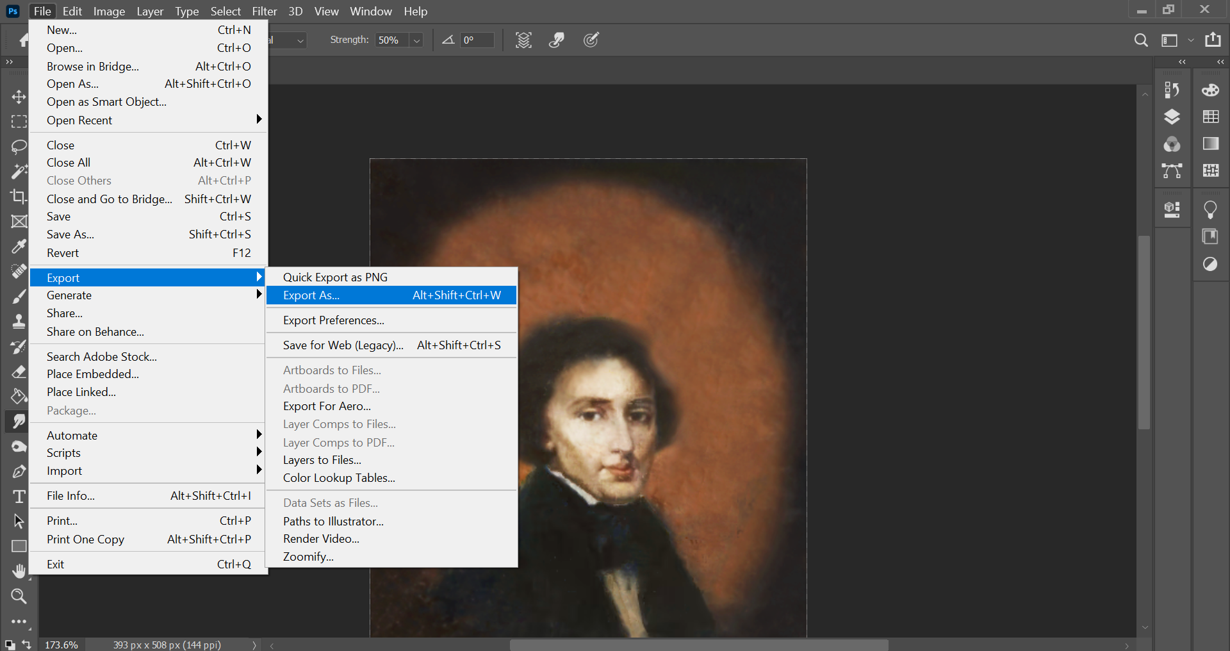The image size is (1230, 651).
Task: Click the 173.6% zoom level field
Action: point(62,645)
